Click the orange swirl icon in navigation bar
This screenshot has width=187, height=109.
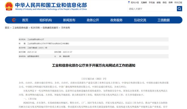(x=14, y=20)
